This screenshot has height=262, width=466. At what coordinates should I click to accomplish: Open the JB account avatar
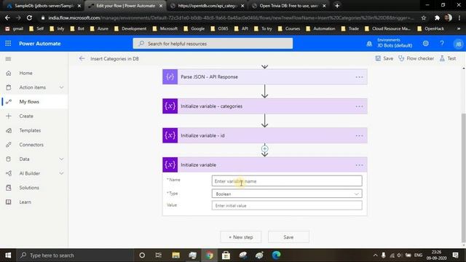click(458, 44)
